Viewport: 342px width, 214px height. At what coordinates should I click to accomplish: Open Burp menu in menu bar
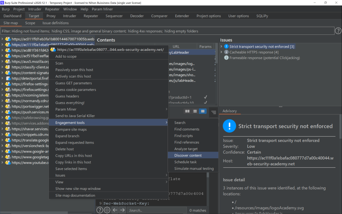(6, 9)
